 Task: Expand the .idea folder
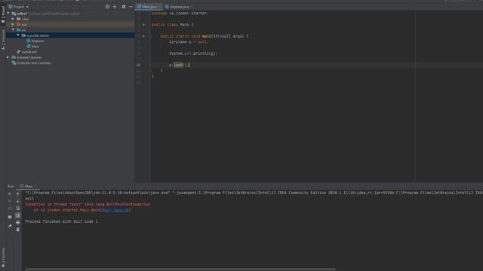pos(13,19)
